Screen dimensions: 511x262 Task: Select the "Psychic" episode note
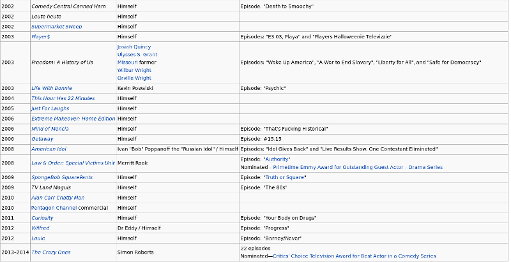pos(263,88)
